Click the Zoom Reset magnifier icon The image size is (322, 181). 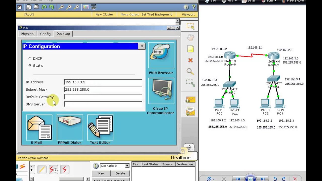point(69,7)
